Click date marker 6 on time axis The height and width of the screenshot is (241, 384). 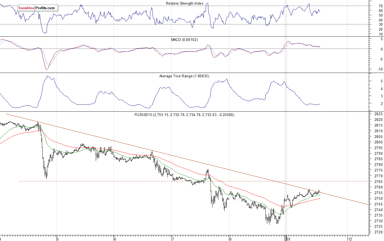pyautogui.click(x=115, y=239)
